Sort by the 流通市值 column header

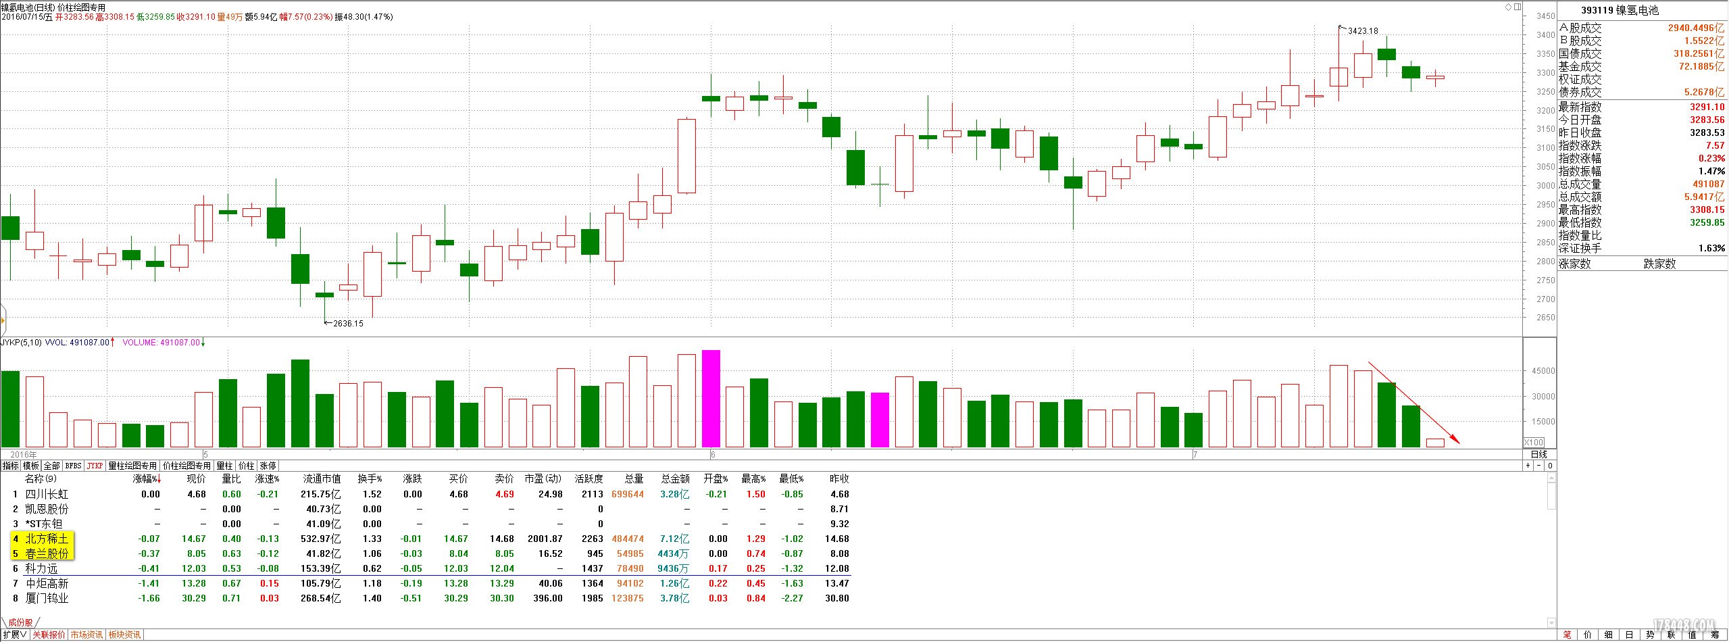322,478
